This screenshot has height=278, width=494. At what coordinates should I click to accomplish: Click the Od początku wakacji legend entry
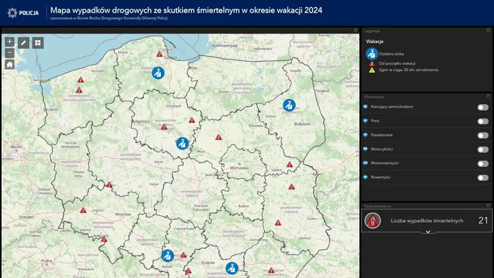click(397, 63)
